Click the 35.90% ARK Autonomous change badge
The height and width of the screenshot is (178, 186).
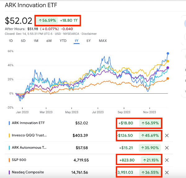point(150,148)
